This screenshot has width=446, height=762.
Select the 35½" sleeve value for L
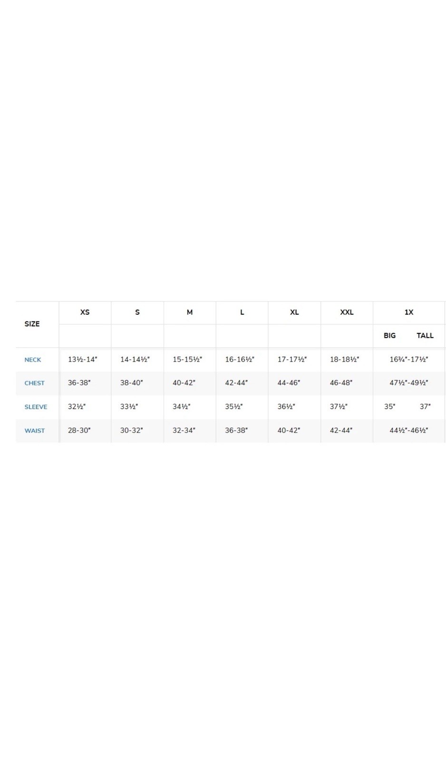coord(233,407)
